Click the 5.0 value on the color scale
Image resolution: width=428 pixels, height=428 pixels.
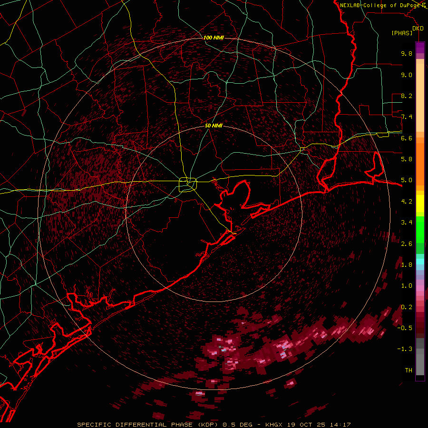[407, 180]
